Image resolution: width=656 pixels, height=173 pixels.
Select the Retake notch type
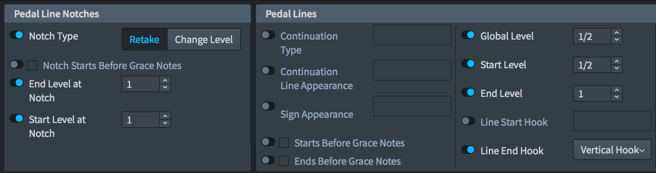click(x=145, y=40)
